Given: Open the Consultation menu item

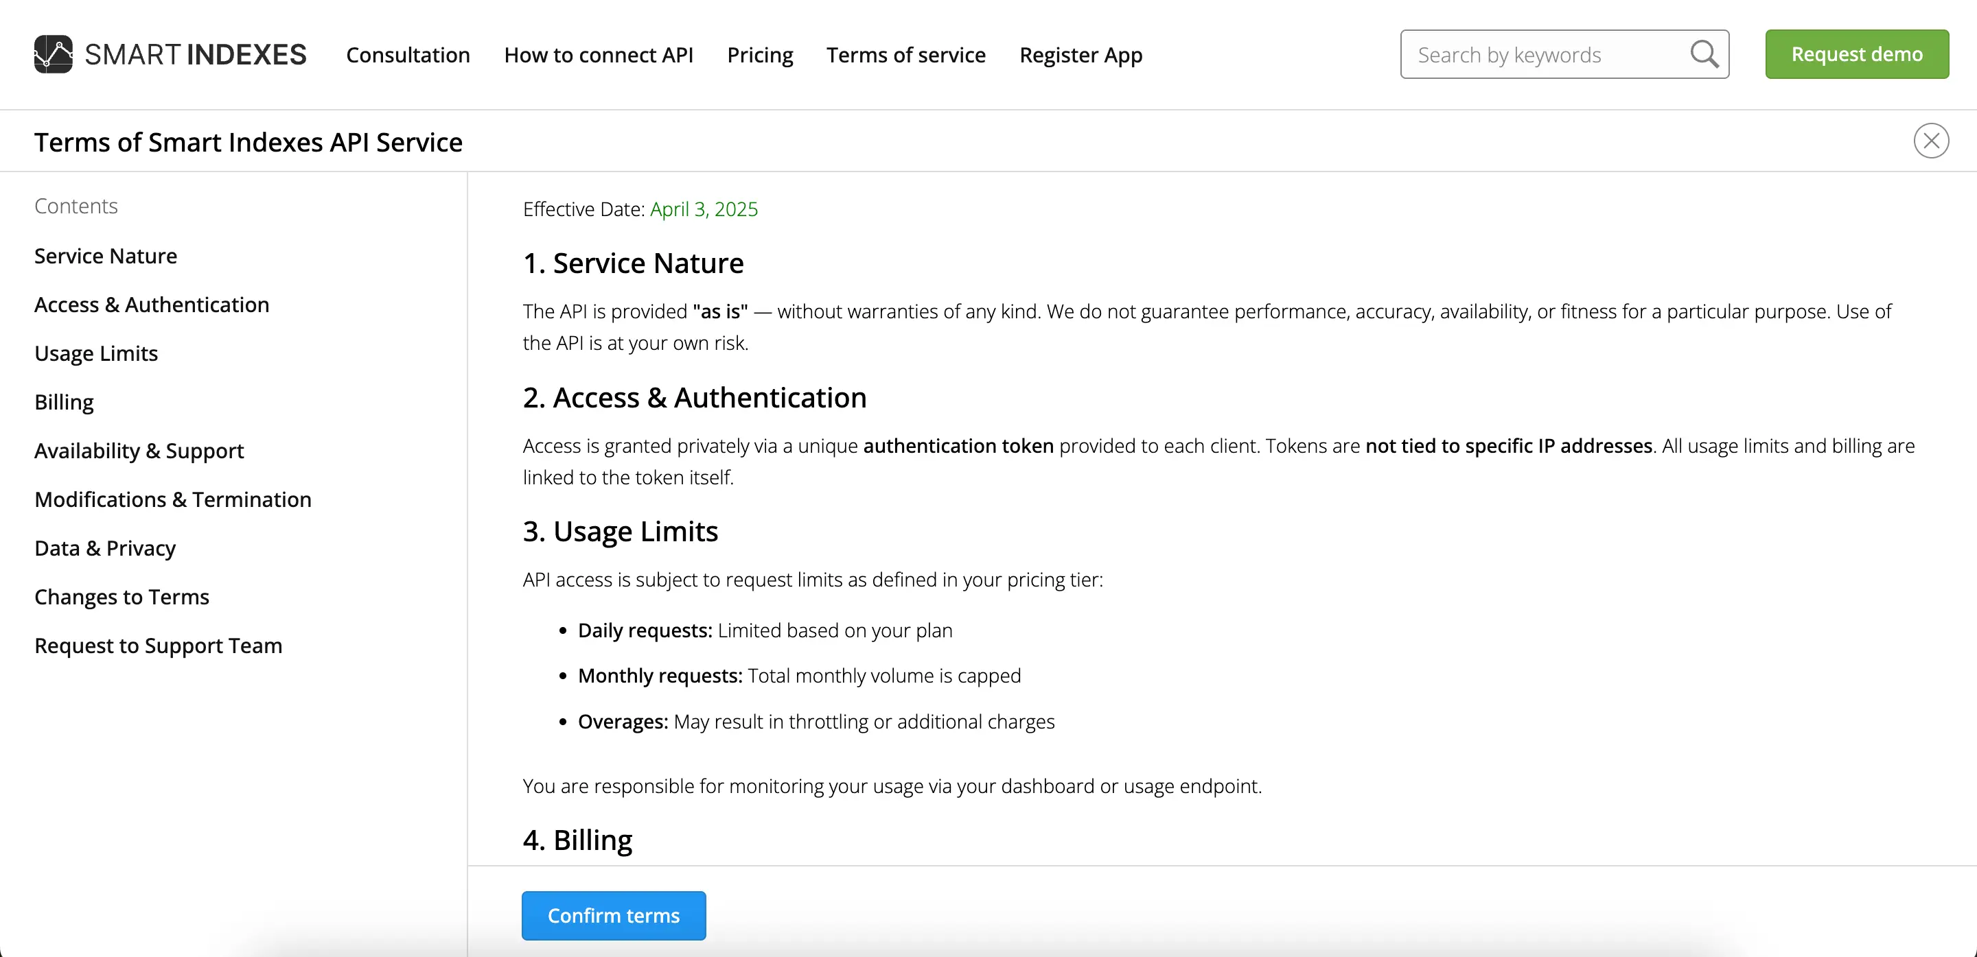Looking at the screenshot, I should [408, 54].
